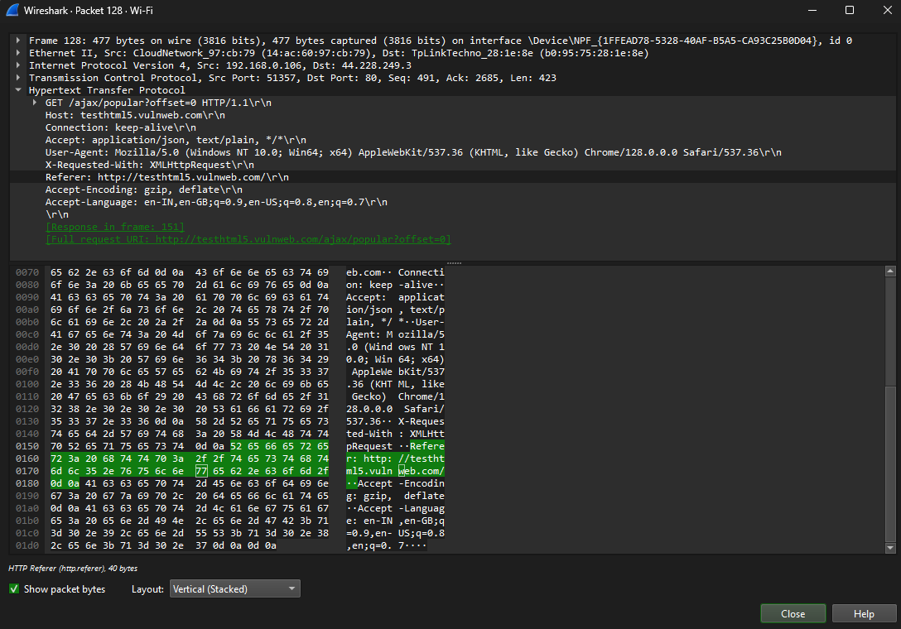Select Transmission Control Protocol Port 51357 text

[x=292, y=78]
